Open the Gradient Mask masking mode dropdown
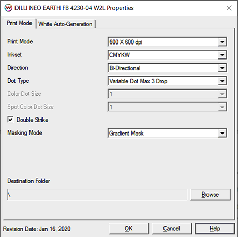238x237 pixels. coord(167,133)
